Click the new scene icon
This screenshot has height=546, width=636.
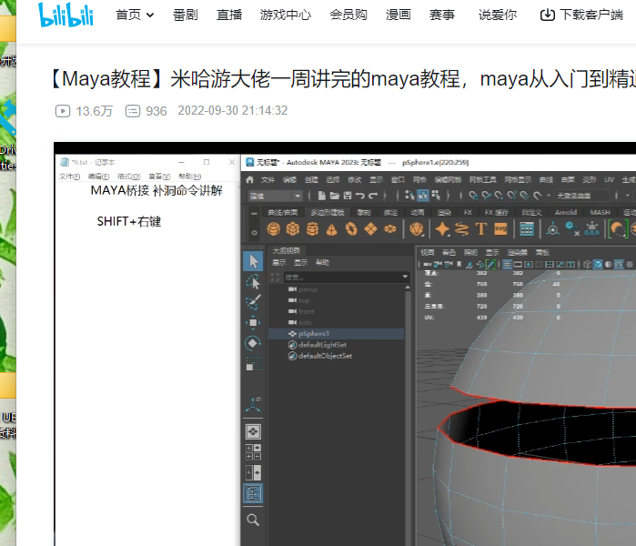(x=321, y=196)
